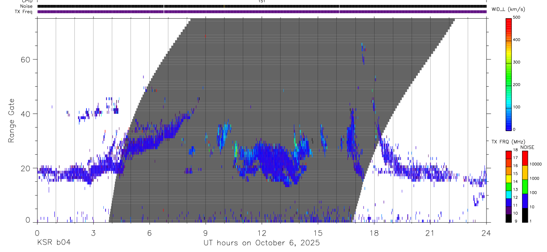
Task: Click the 100 label on the WID colorbar
Action: pos(517,107)
